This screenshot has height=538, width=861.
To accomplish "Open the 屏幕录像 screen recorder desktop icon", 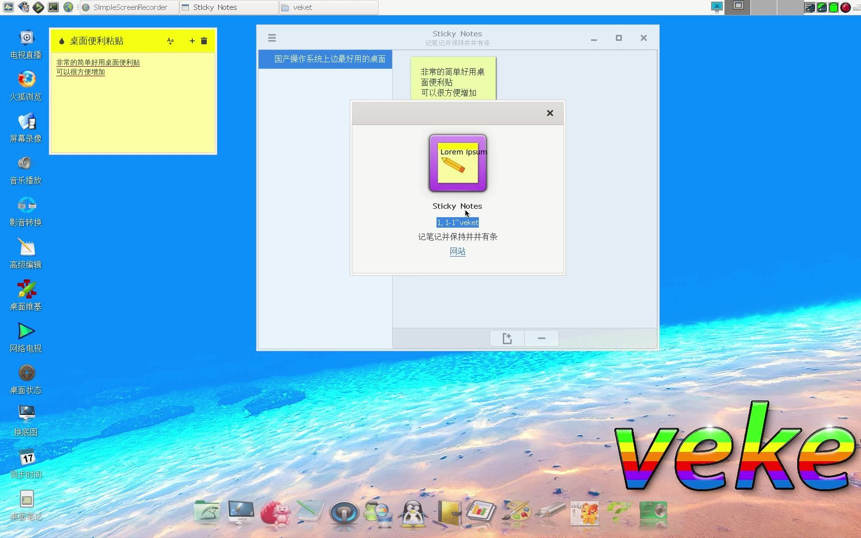I will click(26, 128).
